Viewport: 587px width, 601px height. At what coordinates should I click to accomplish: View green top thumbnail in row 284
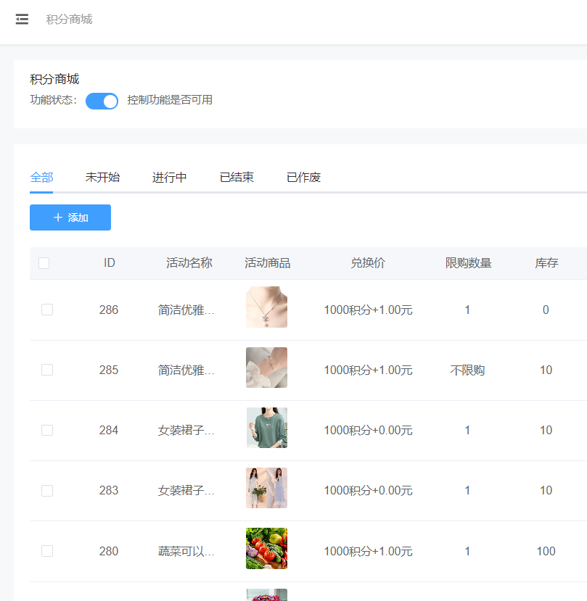click(266, 428)
